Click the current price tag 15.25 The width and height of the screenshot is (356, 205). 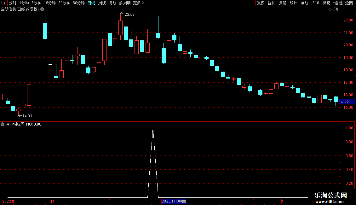point(347,102)
